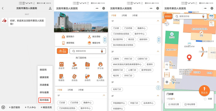Tap the orange 返回首页 button
This screenshot has width=216, height=111.
click(x=168, y=16)
